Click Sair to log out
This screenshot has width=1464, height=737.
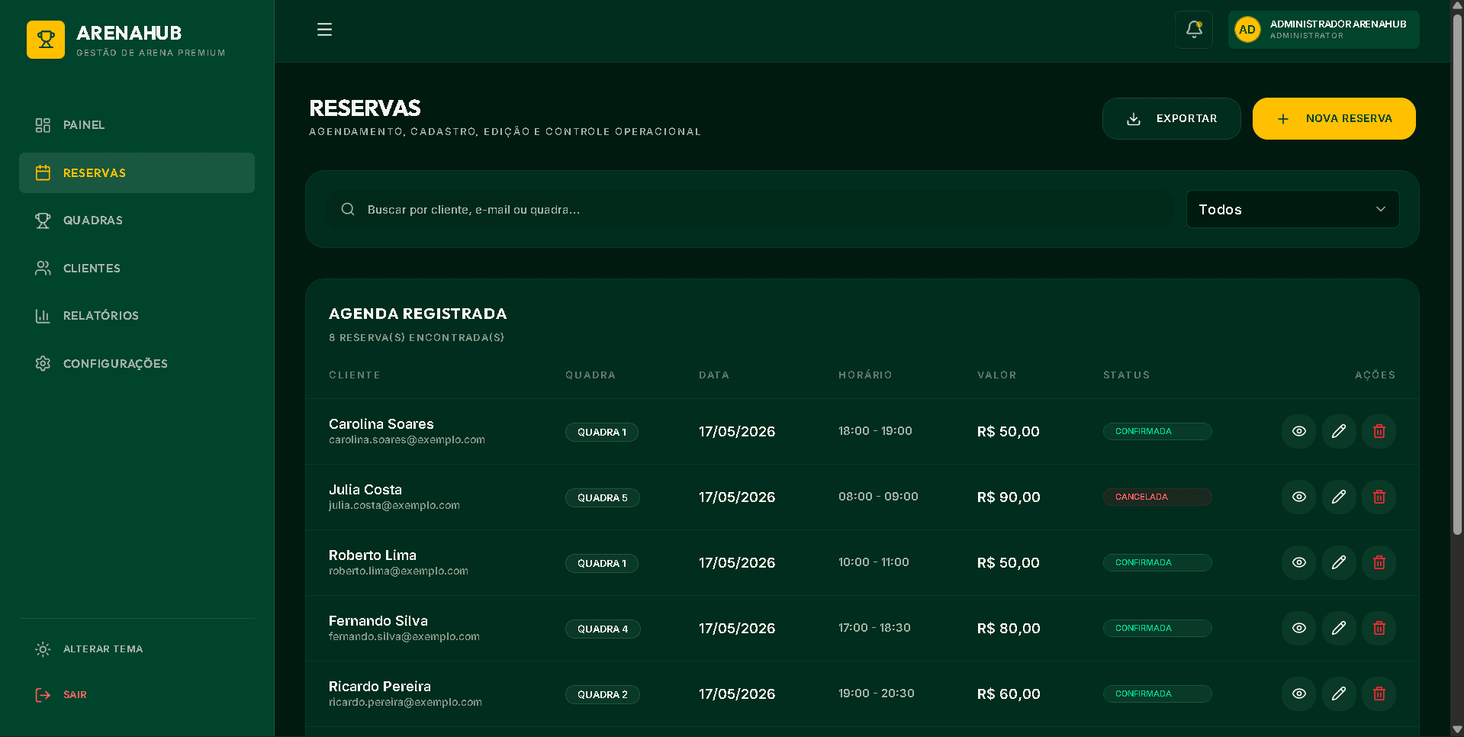[137, 695]
